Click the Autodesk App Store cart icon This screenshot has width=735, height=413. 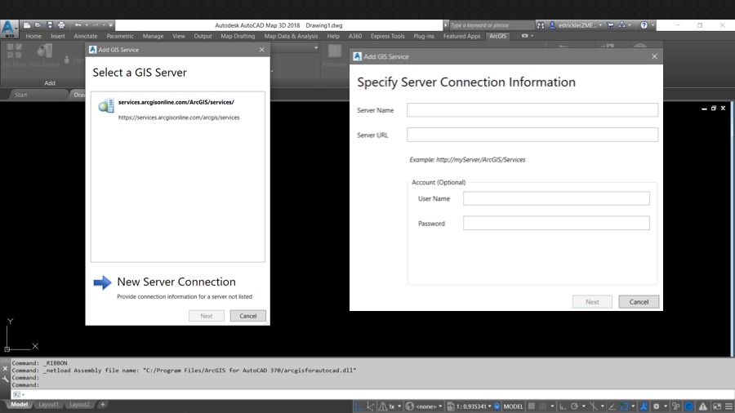[x=610, y=25]
